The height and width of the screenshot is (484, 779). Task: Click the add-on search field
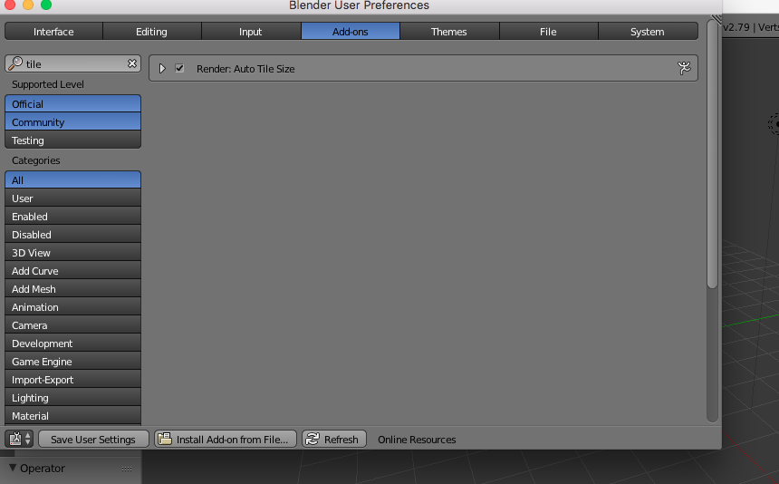tap(73, 63)
